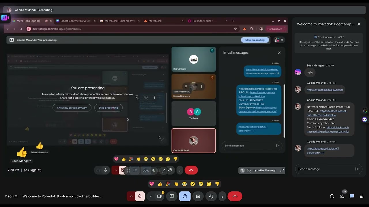
Task: Open more options in bottom call bar
Action: [222, 196]
